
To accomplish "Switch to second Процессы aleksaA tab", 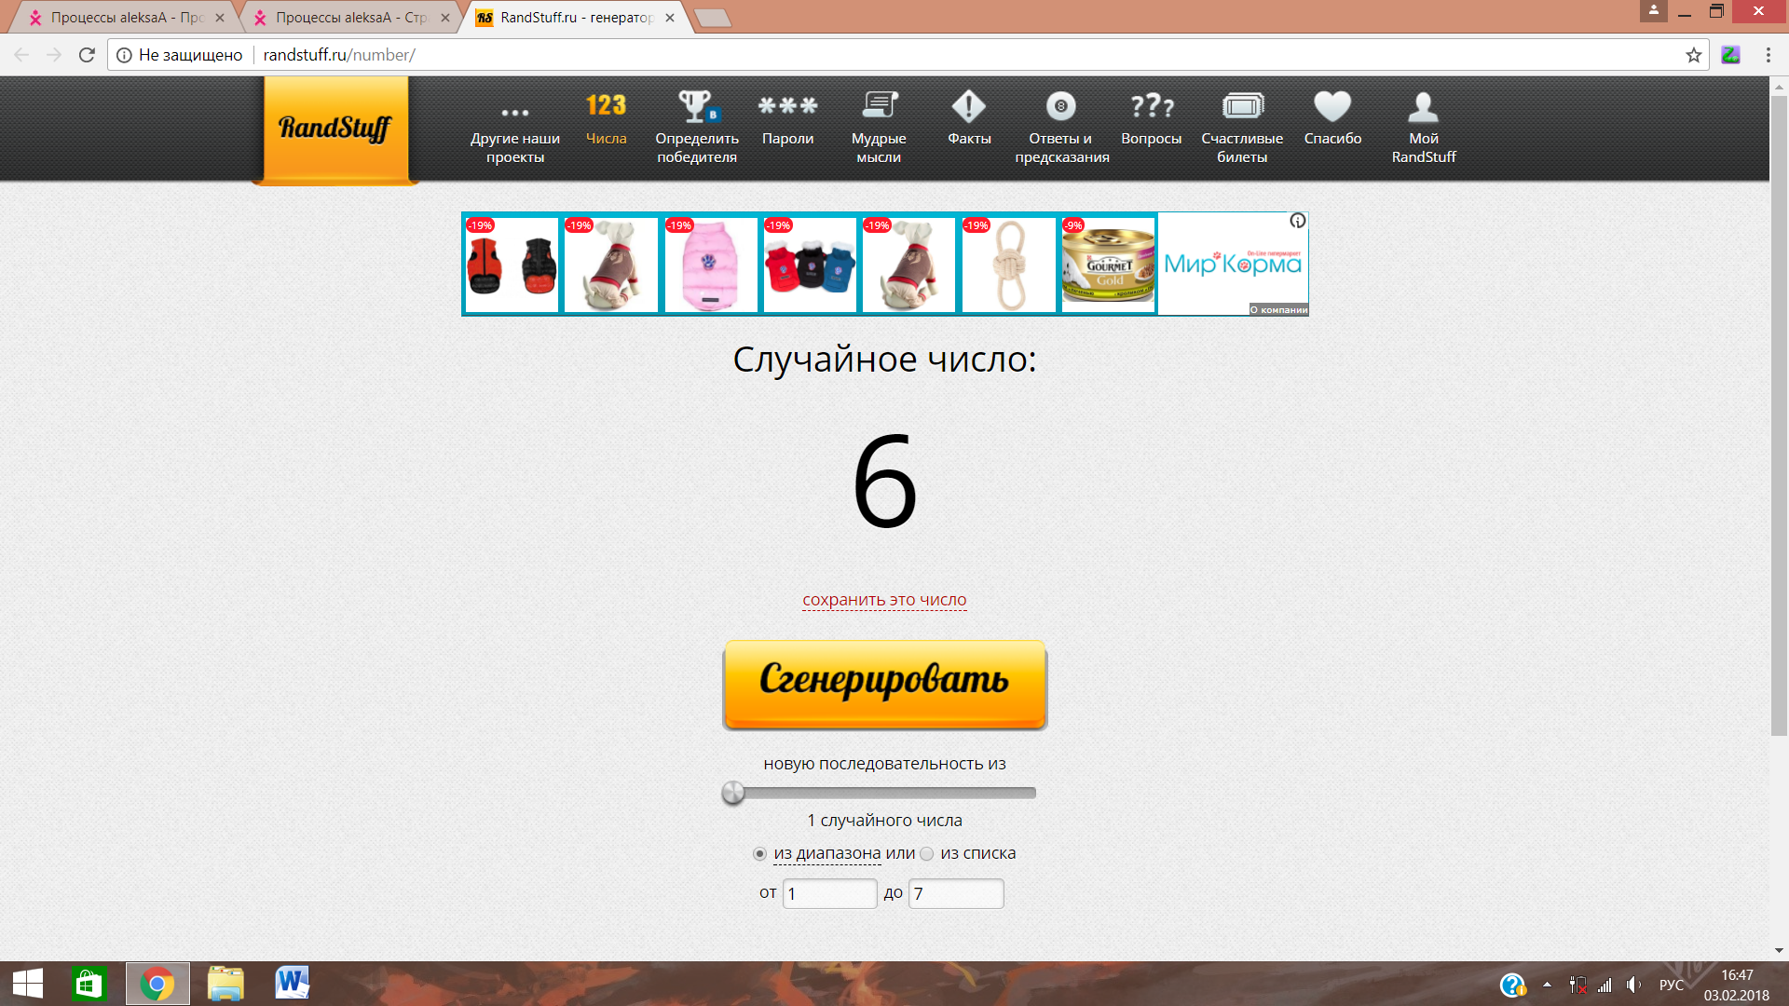I will tap(350, 18).
